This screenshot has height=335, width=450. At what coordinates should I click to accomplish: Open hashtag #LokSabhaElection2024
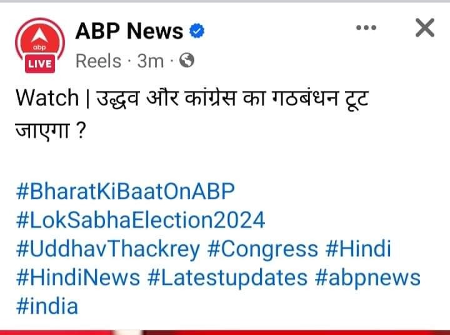[x=141, y=220]
